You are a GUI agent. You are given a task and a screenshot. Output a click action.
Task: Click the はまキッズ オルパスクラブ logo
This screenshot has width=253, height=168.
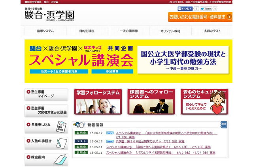point(93,49)
